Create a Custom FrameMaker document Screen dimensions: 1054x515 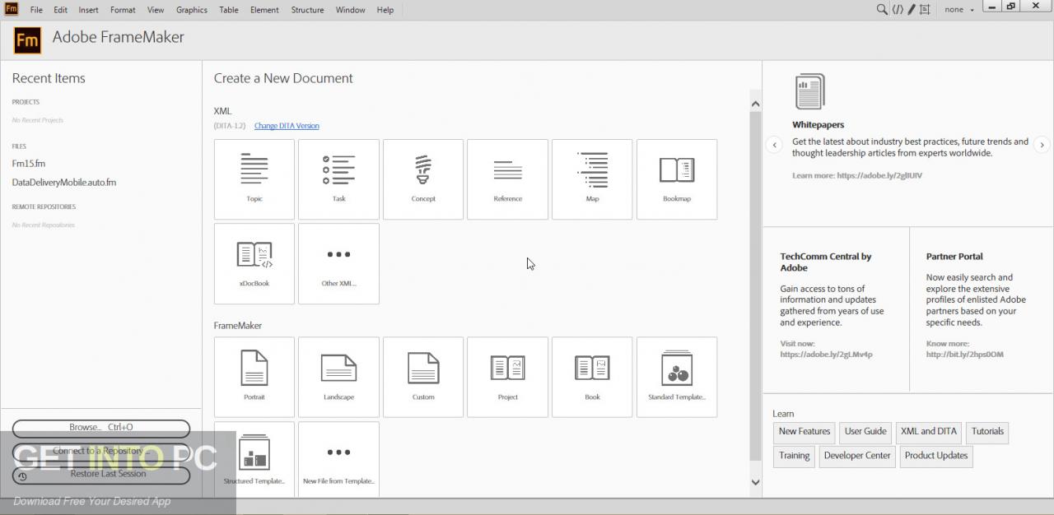point(423,377)
